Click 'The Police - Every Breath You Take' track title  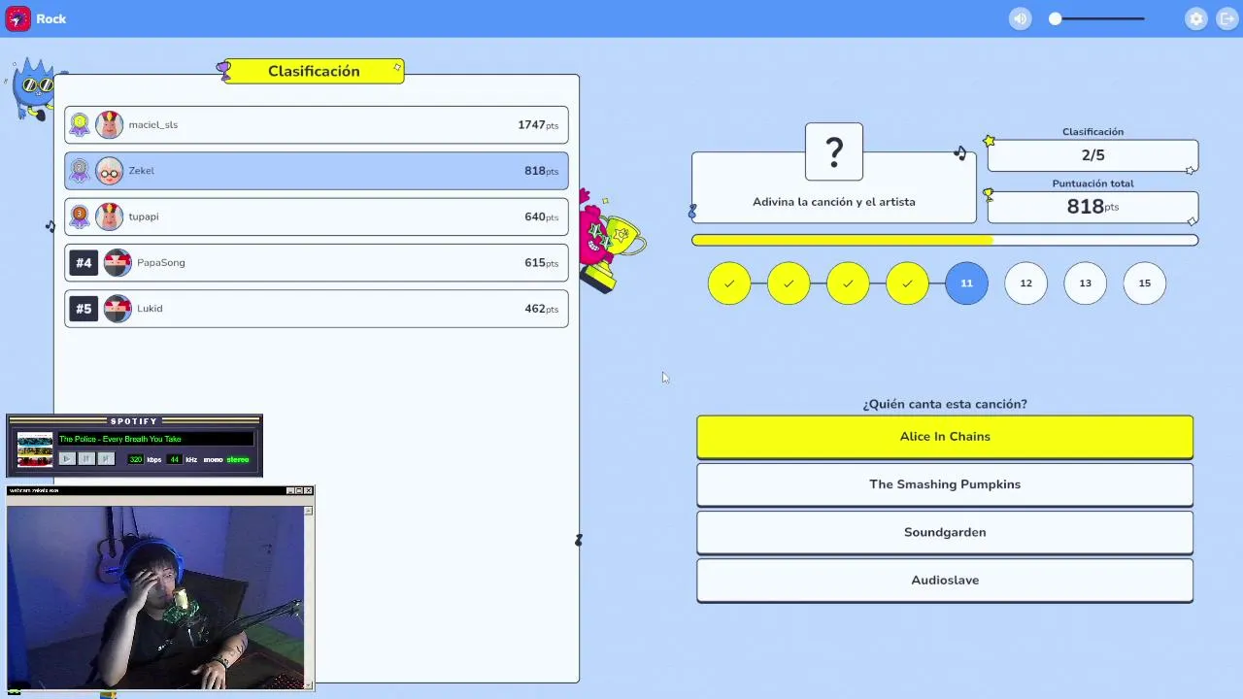point(120,439)
